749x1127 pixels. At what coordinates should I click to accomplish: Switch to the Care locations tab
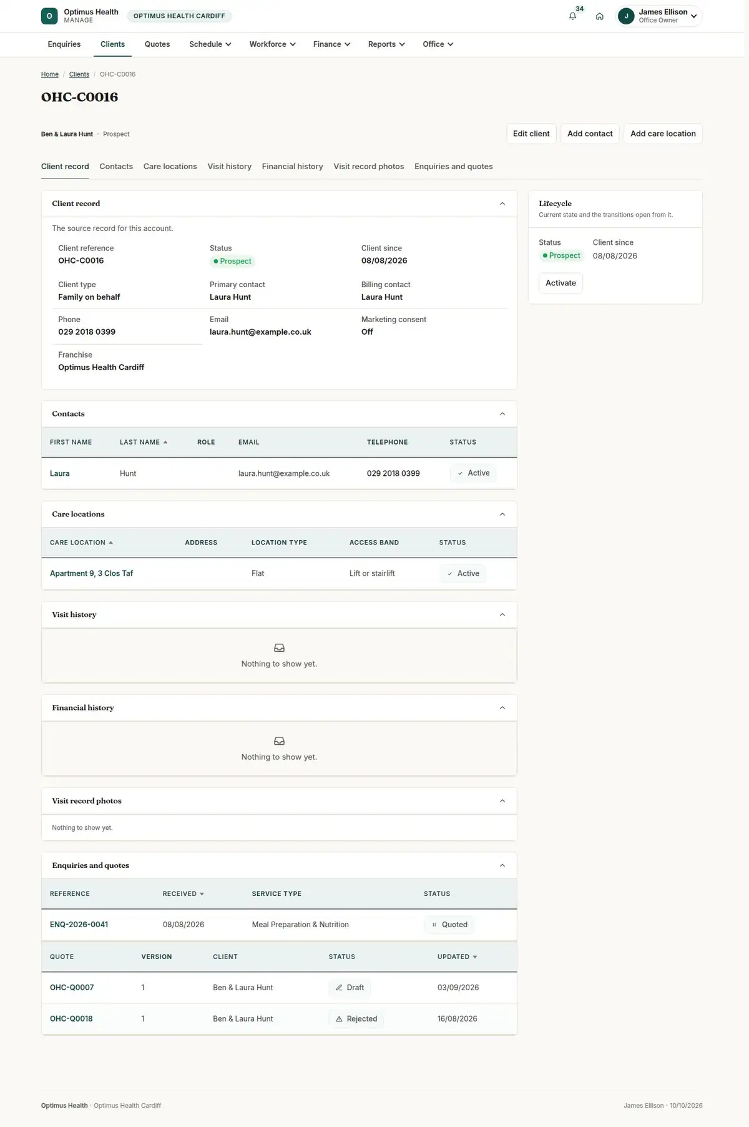click(170, 167)
